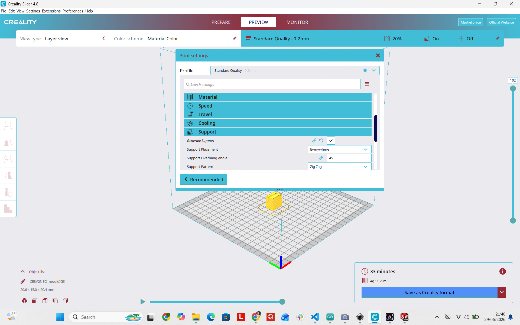
Task: Open settings visibility hamburger menu
Action: pyautogui.click(x=367, y=84)
